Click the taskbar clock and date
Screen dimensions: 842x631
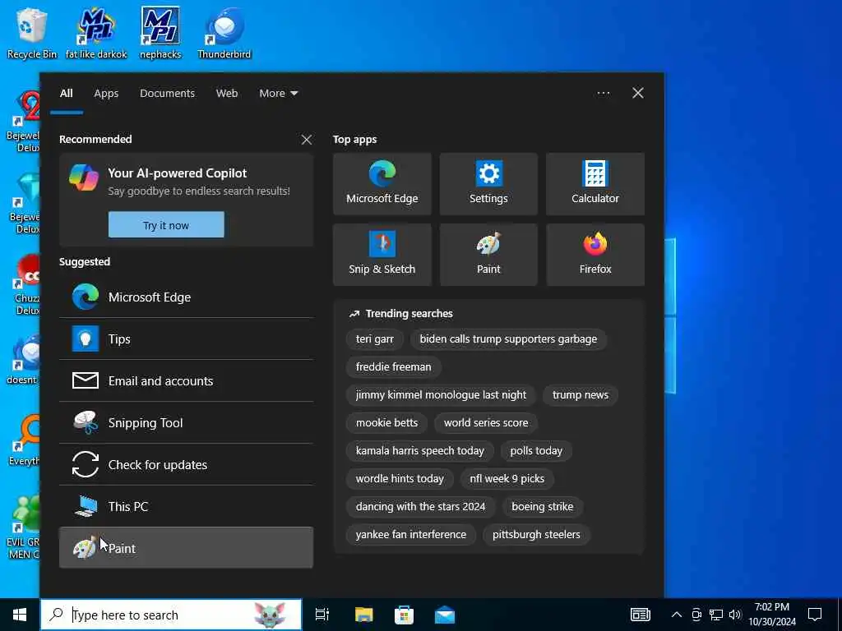pos(772,615)
